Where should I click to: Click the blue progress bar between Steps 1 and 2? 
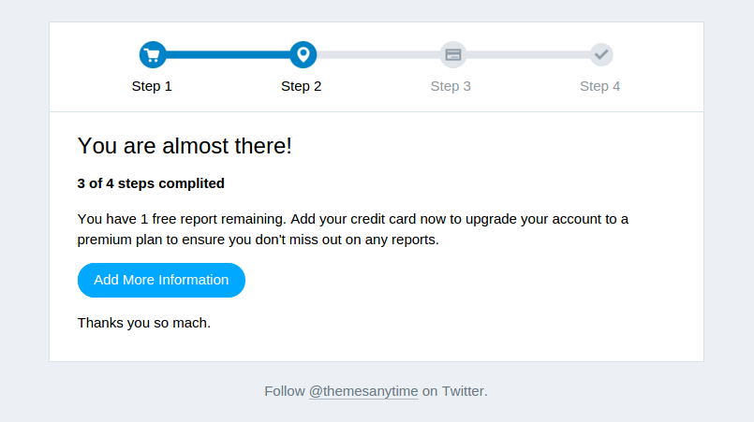point(228,54)
